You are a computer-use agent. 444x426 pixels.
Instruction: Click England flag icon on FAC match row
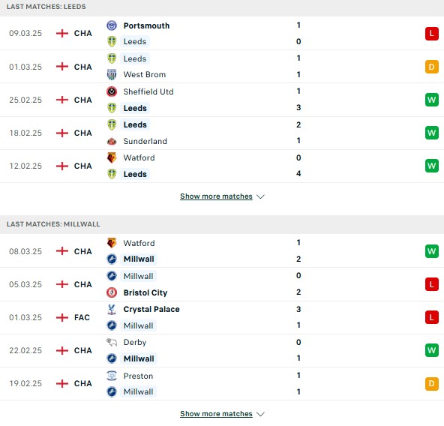62,317
